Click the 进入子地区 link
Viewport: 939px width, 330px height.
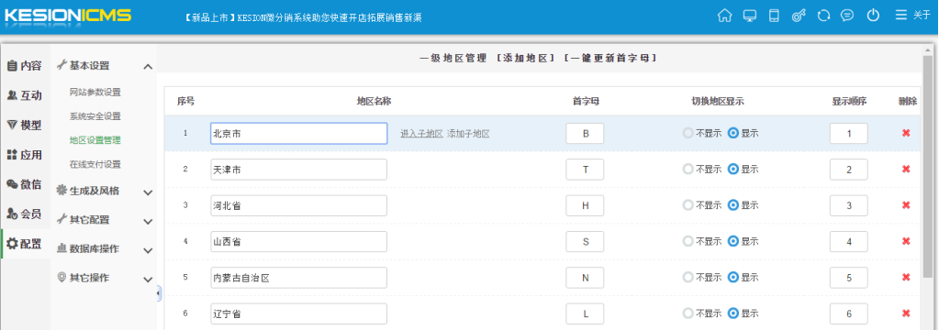[x=421, y=133]
